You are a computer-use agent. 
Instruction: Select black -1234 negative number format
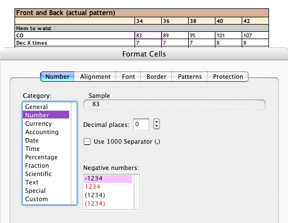click(108, 178)
